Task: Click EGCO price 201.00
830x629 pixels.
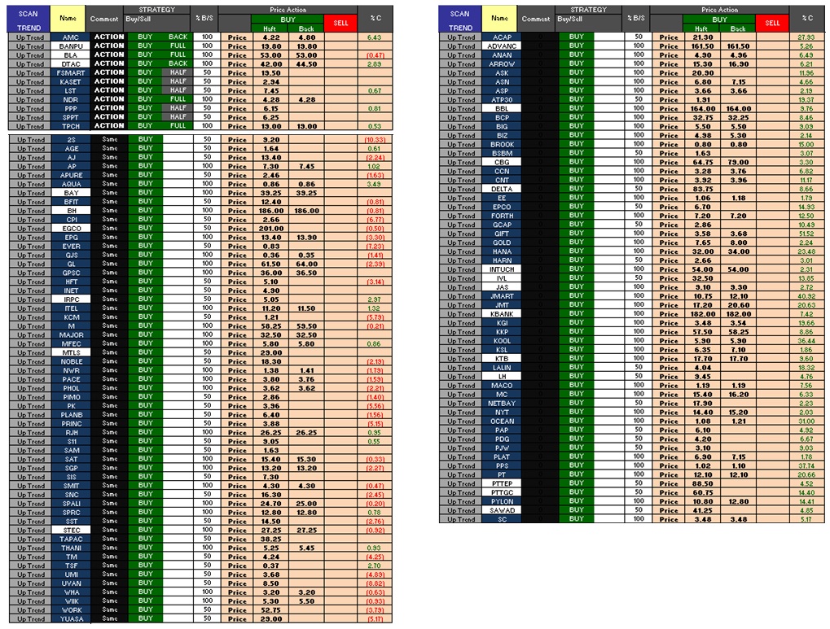Action: pos(271,229)
